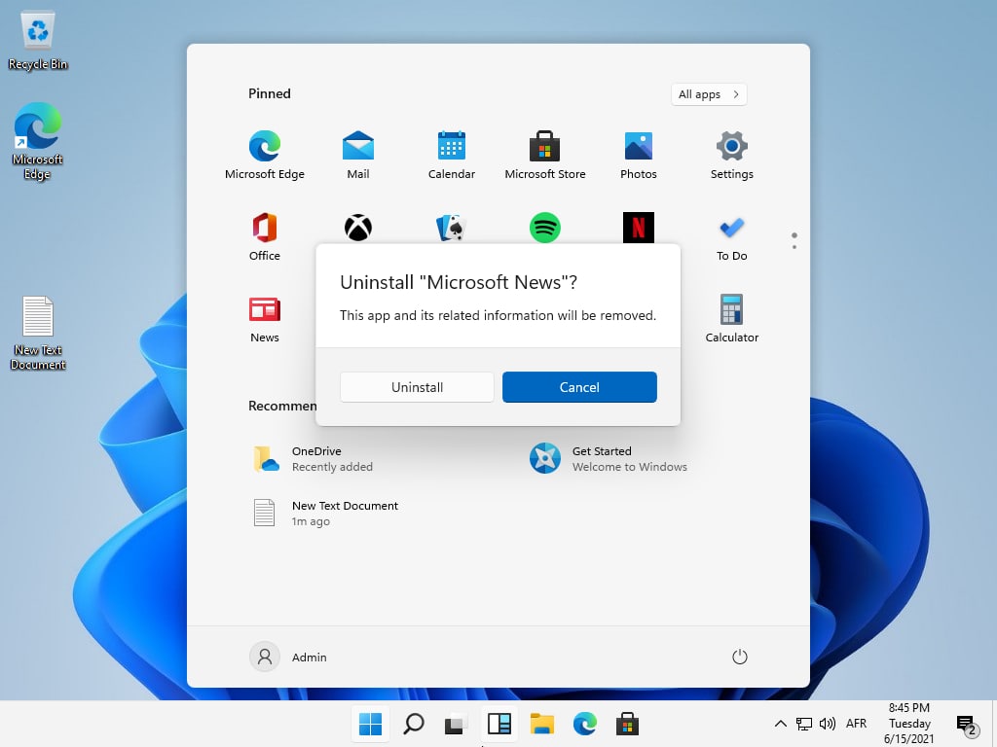Open Microsoft Store from pinned apps
The height and width of the screenshot is (747, 997).
coord(545,155)
